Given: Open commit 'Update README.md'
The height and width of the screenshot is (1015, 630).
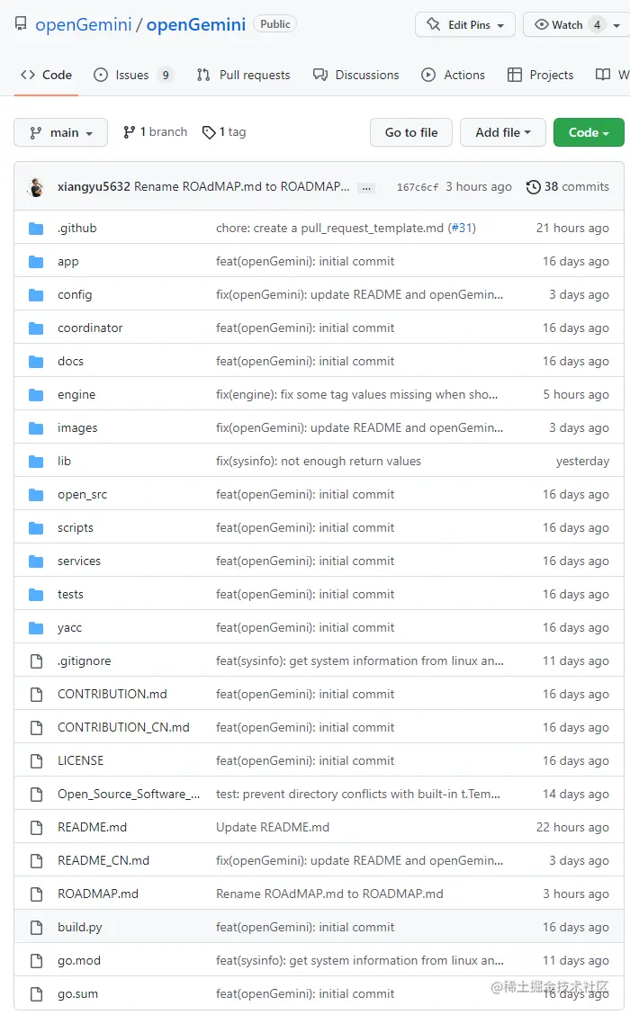Looking at the screenshot, I should click(273, 827).
